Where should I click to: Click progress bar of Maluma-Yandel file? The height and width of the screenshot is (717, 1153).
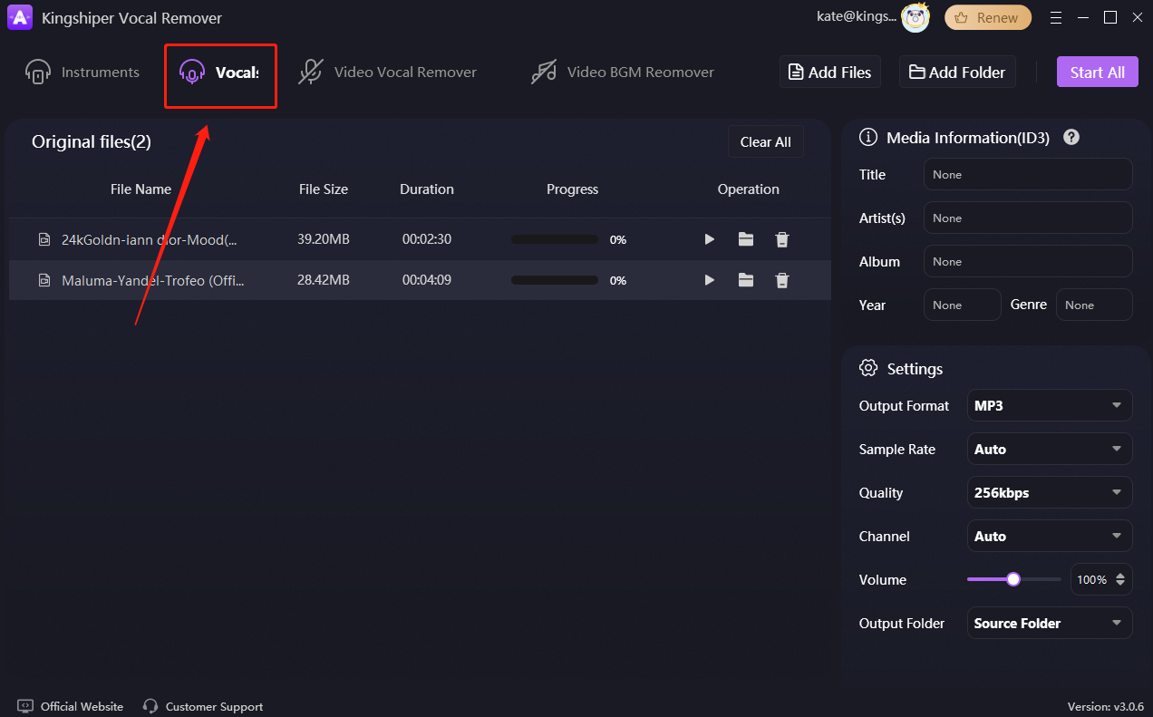pos(555,280)
